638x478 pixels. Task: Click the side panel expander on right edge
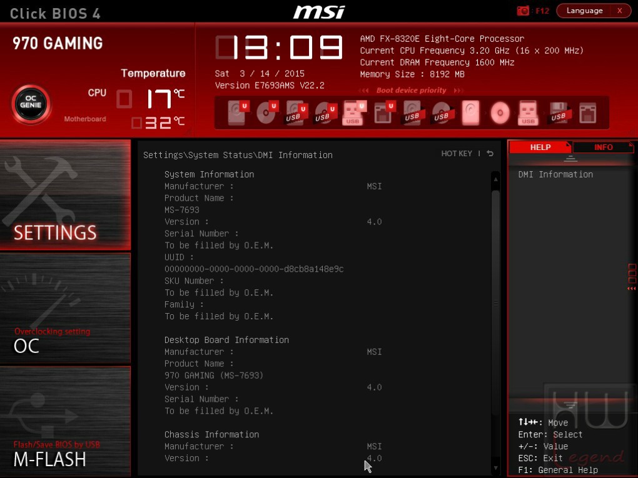[632, 277]
